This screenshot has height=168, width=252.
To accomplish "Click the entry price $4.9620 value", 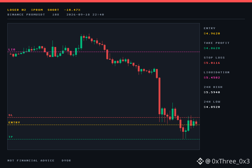I will pyautogui.click(x=212, y=33).
